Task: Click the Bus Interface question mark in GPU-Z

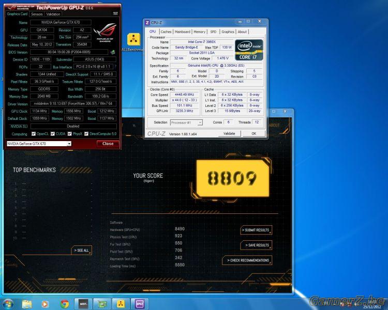Action: click(115, 67)
